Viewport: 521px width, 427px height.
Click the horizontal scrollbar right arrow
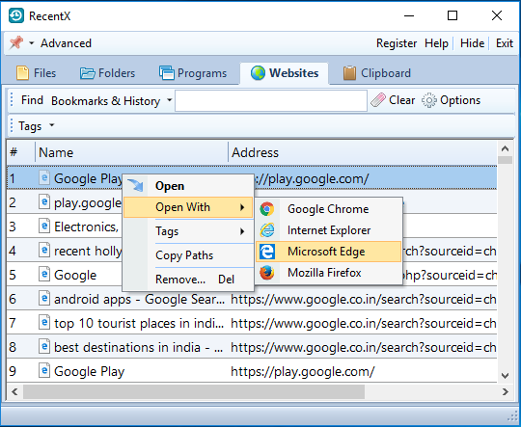tap(505, 391)
